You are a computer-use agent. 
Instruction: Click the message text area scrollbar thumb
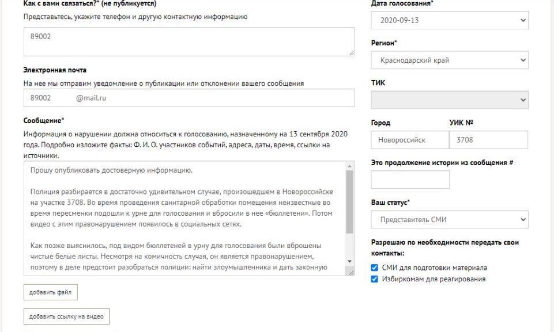[x=350, y=202]
